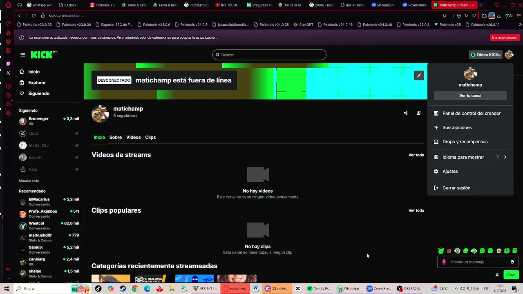Open Brunenger channel in Siguiendo list
The height and width of the screenshot is (294, 523).
point(49,121)
